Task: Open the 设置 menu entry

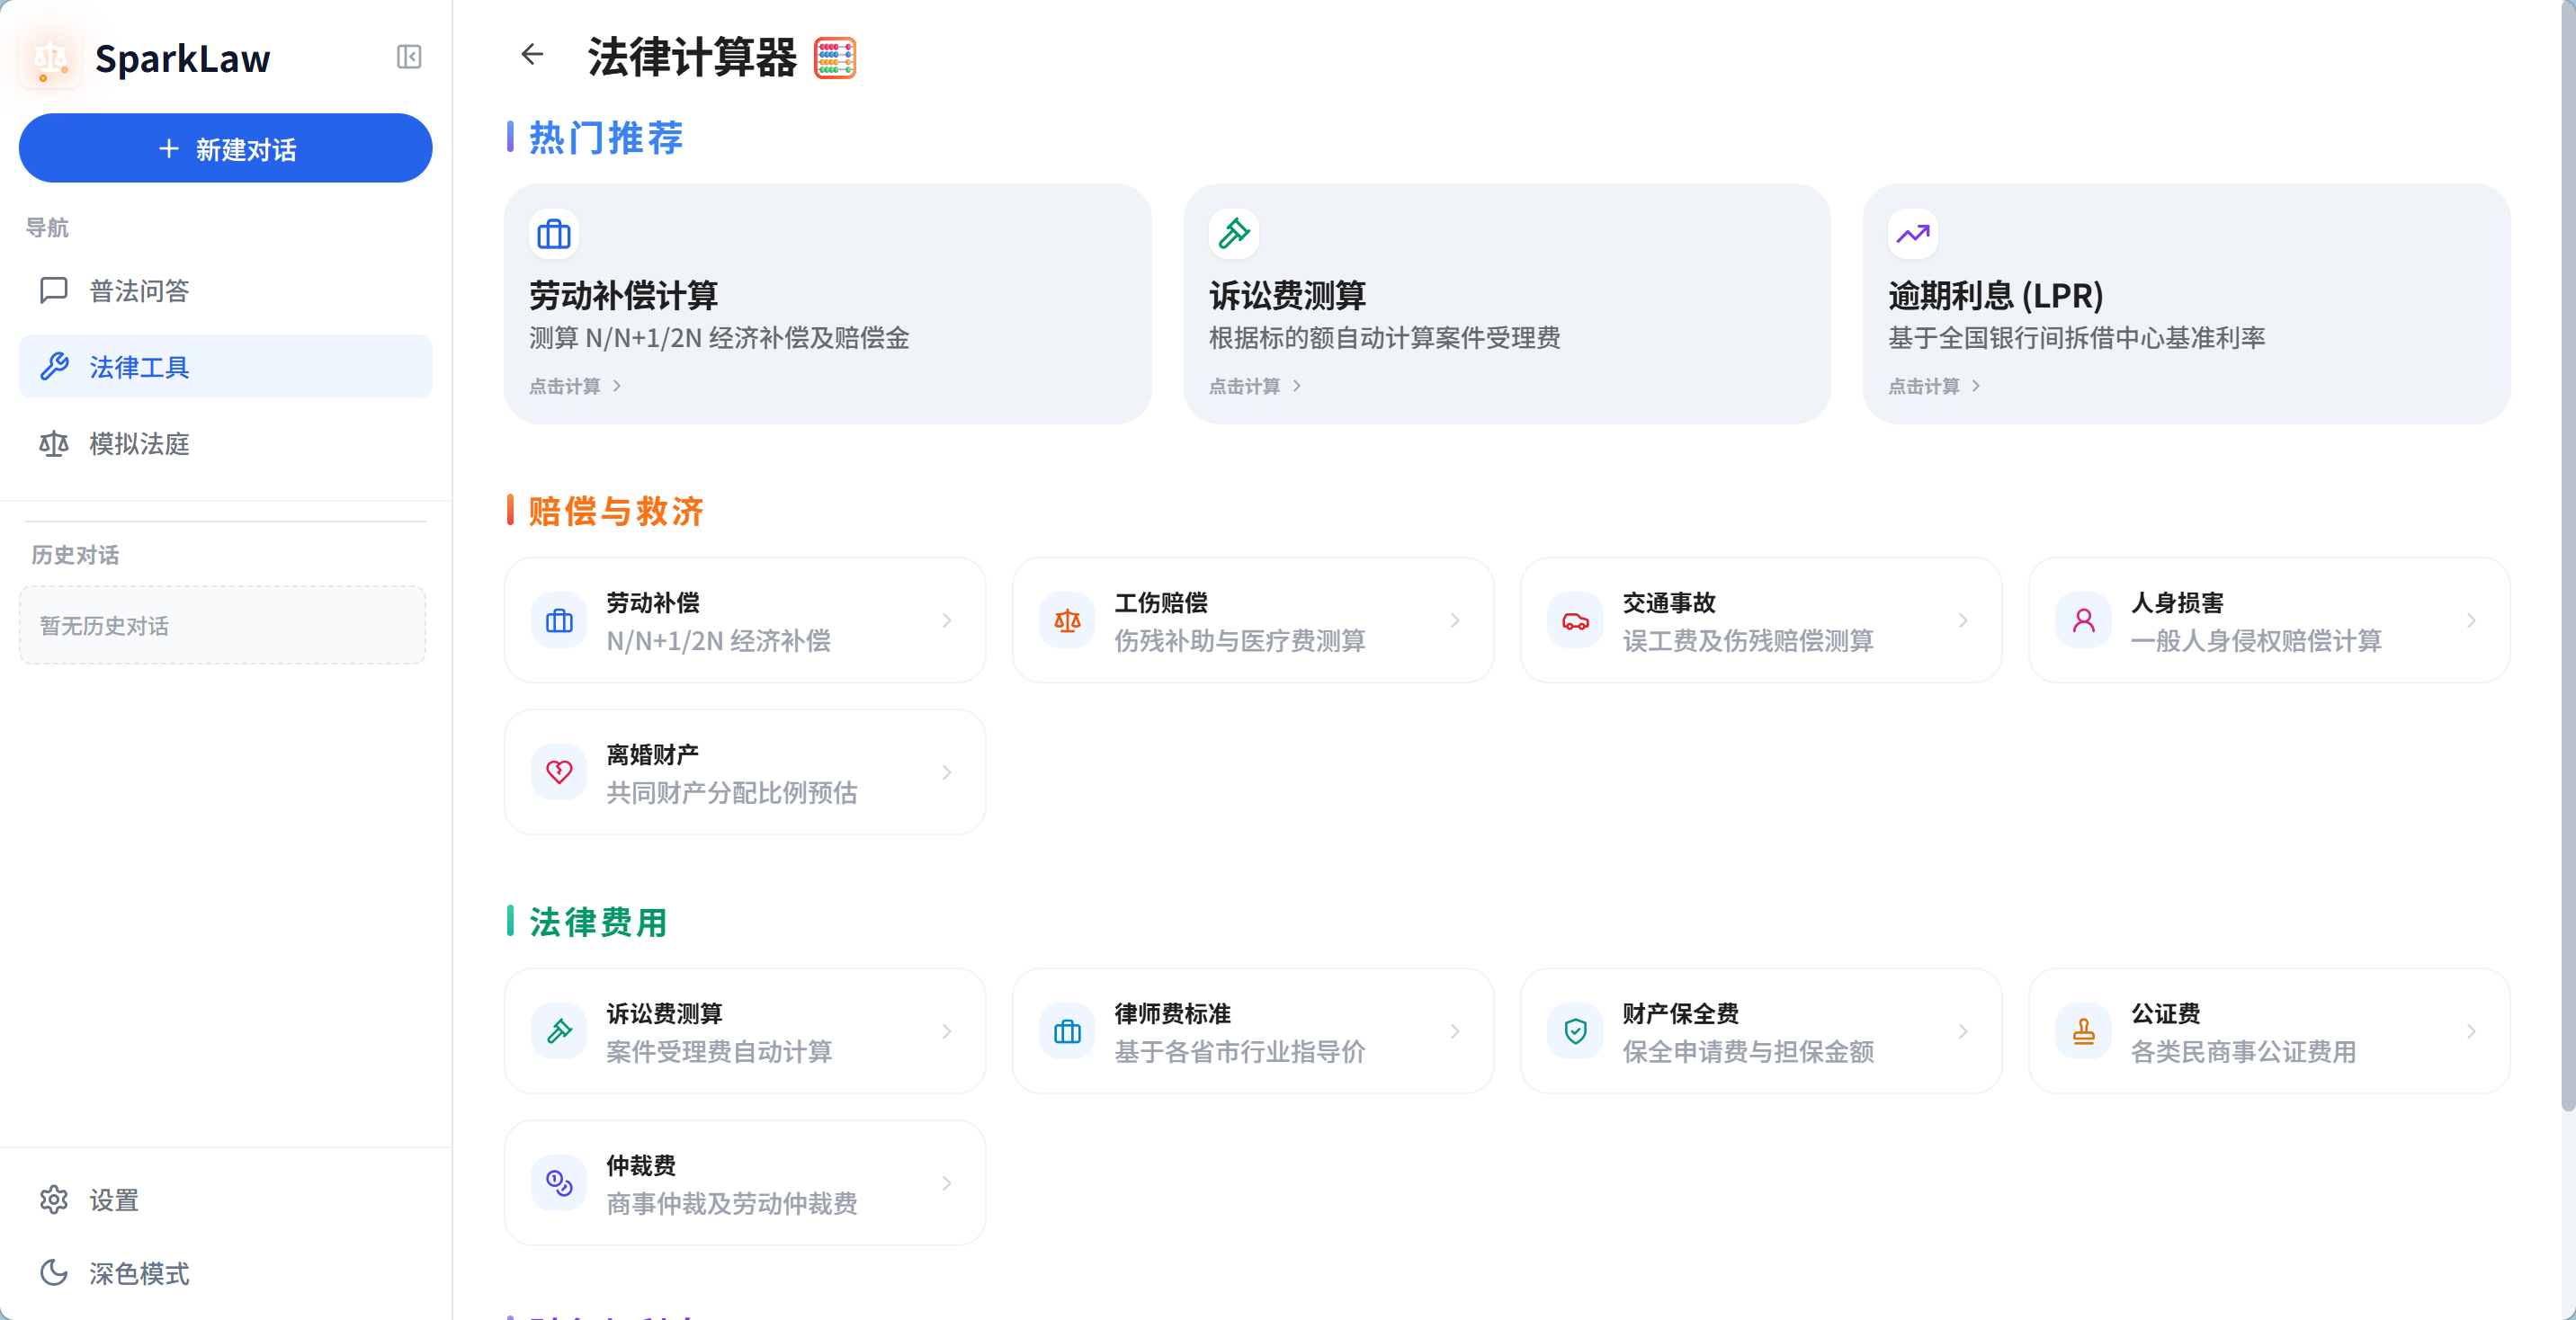Action: click(x=226, y=1199)
